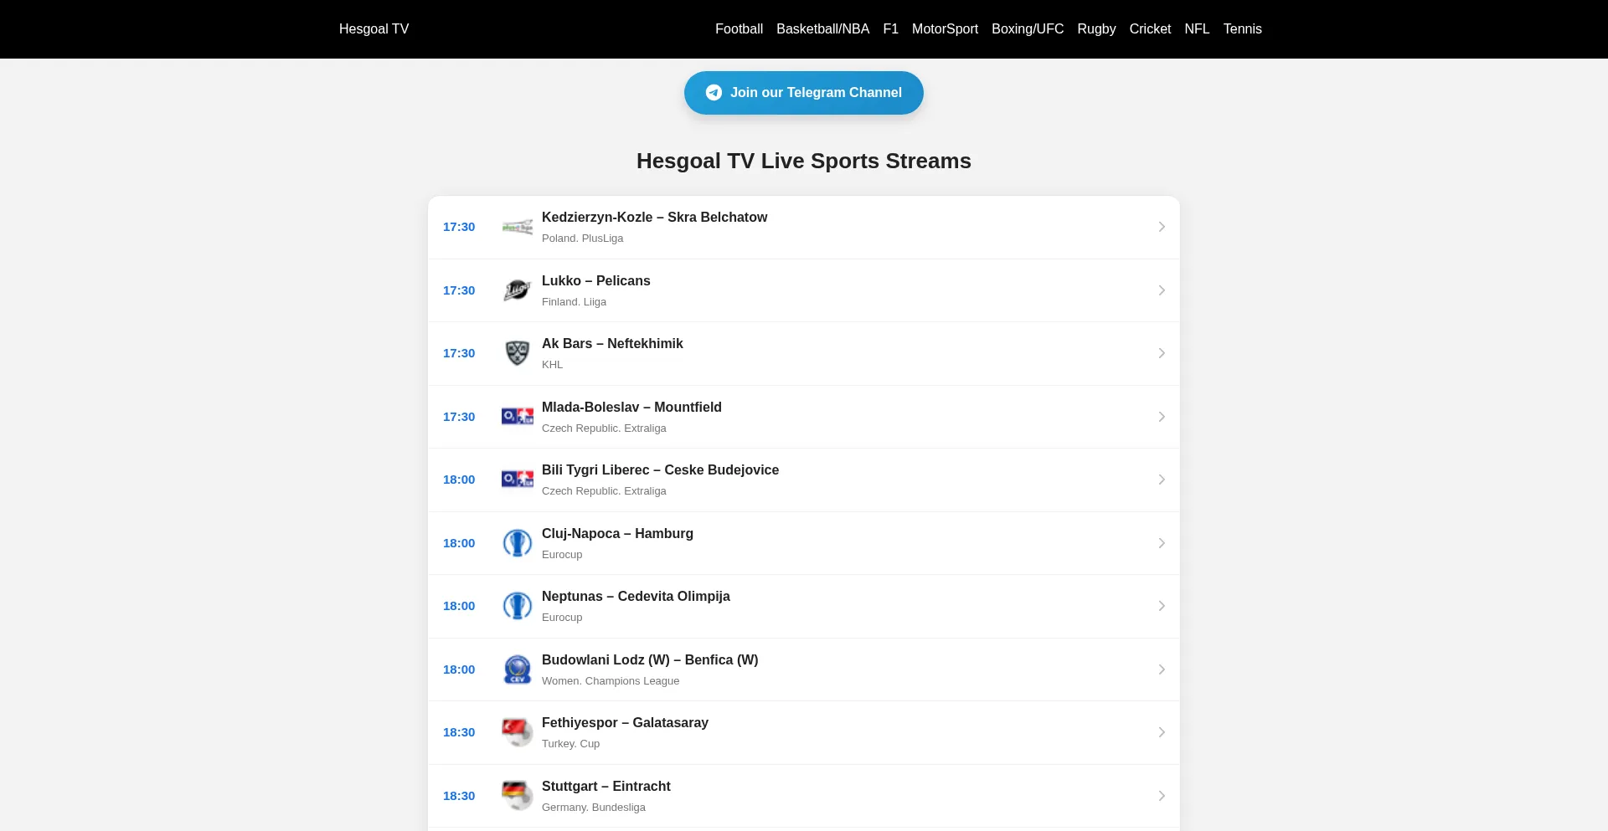Click the Hesgoal TV Live Sports Streams heading
The height and width of the screenshot is (831, 1608).
coord(804,161)
